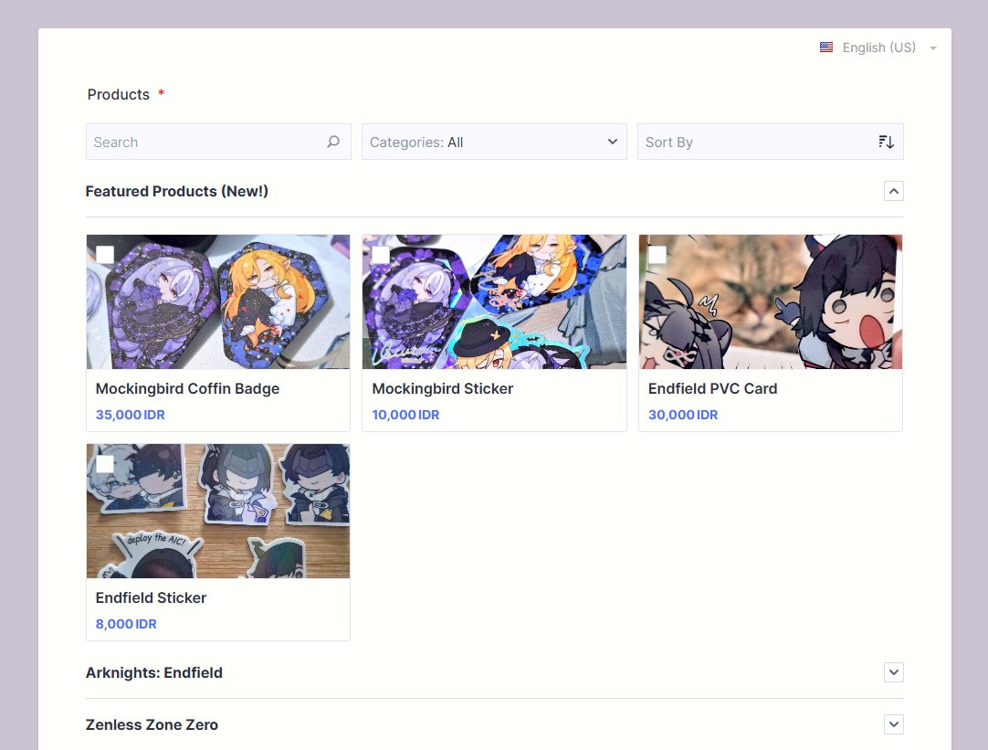Expand the Zenless Zone Zero section

click(x=893, y=724)
